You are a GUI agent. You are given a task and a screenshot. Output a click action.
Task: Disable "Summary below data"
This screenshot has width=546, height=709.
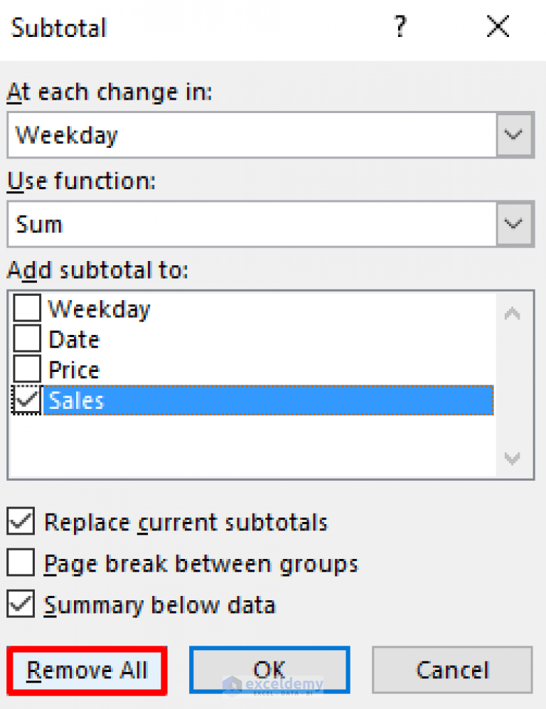coord(20,604)
